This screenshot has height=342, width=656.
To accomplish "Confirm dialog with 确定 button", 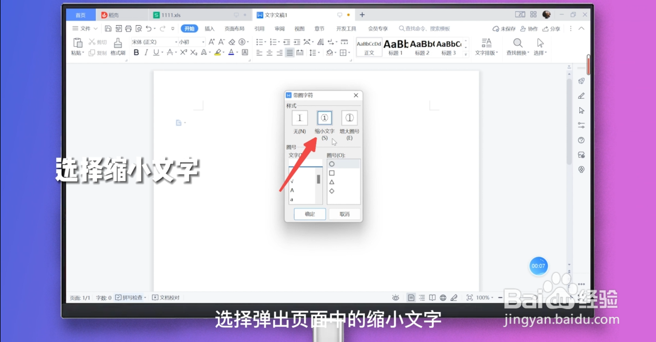I will 310,214.
